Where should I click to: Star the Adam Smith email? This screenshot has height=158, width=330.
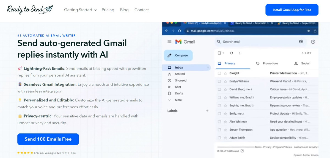(x=226, y=138)
